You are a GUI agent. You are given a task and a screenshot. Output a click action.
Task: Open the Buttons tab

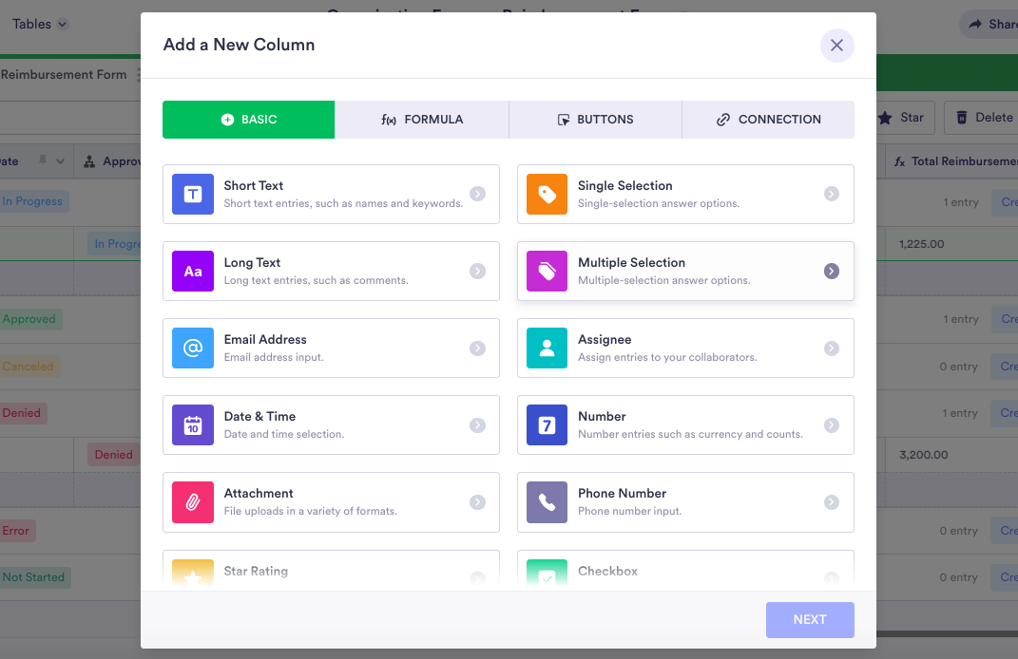coord(595,120)
